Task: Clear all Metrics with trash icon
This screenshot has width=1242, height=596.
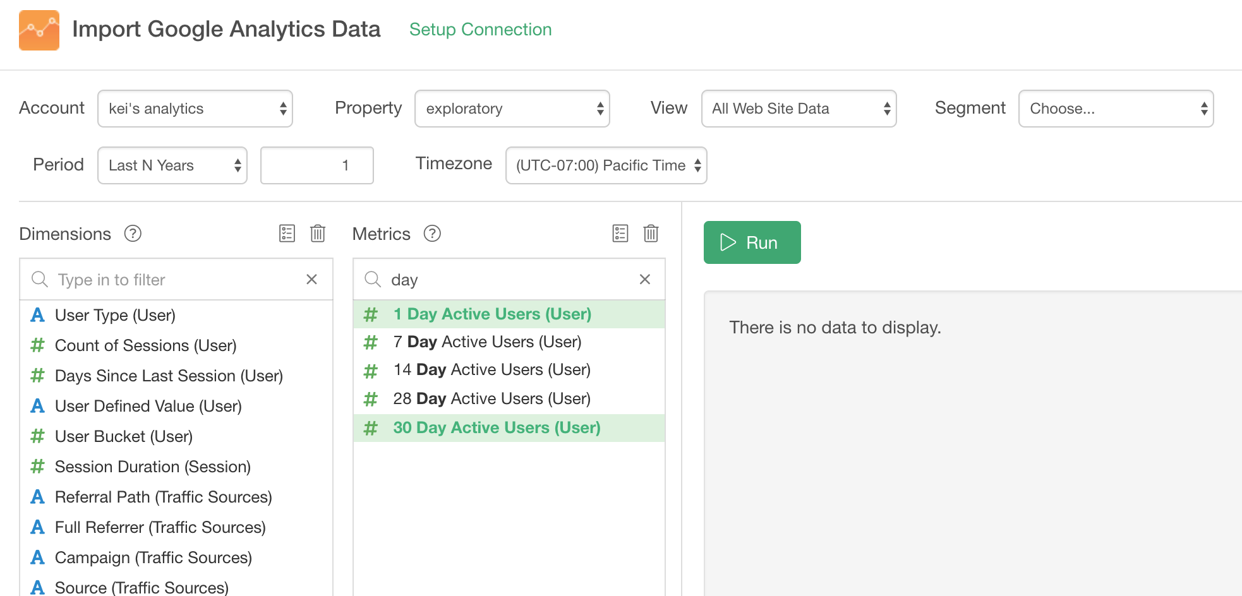Action: 651,234
